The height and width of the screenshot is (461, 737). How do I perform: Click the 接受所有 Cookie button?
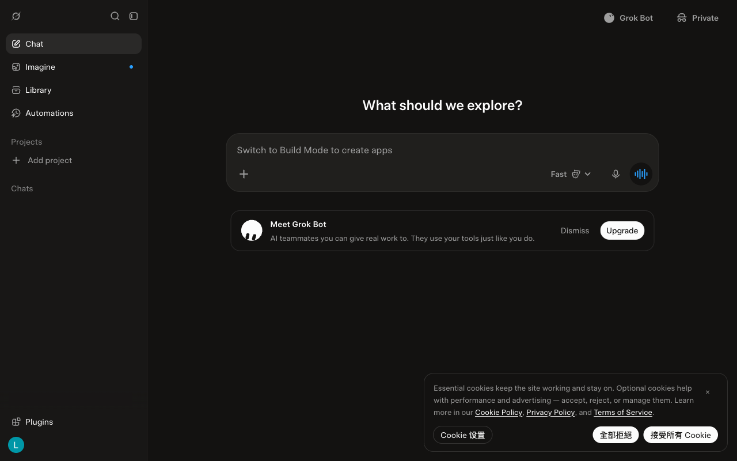(681, 435)
